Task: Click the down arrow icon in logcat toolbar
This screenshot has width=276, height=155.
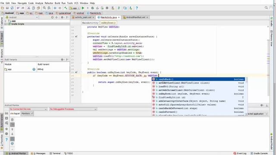Action: 13,134
